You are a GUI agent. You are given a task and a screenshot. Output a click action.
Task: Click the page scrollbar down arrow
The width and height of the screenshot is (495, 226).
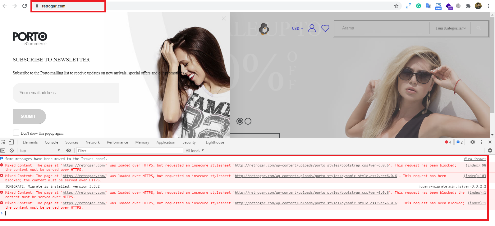(x=492, y=135)
